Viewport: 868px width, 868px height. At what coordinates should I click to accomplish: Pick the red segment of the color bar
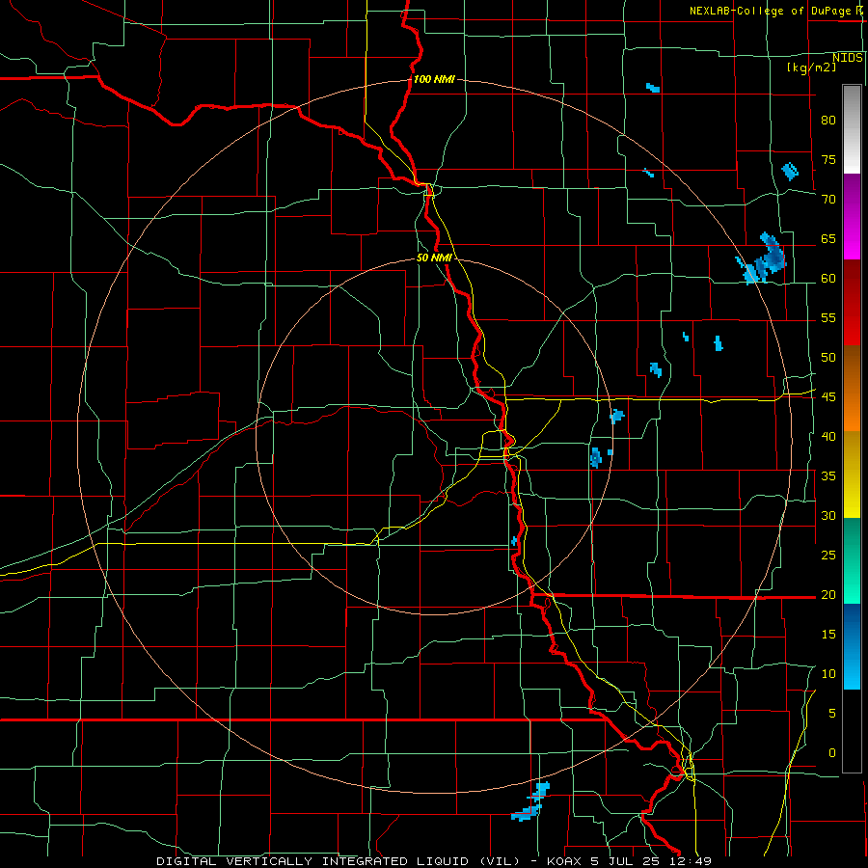coord(852,303)
